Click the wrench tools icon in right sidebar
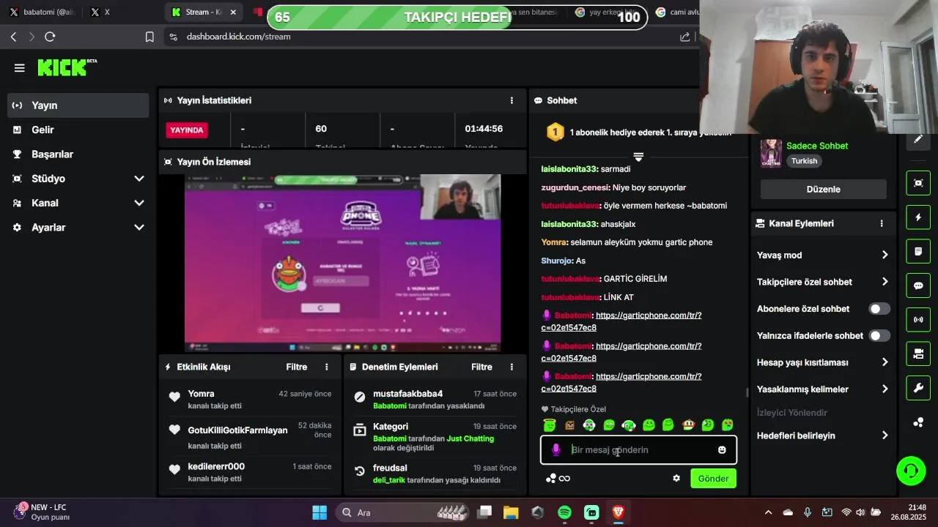 [x=918, y=388]
